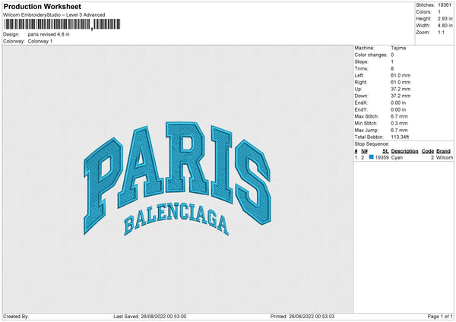Click the barcode under the worksheet title
Image resolution: width=456 pixels, height=322 pixels.
click(48, 25)
